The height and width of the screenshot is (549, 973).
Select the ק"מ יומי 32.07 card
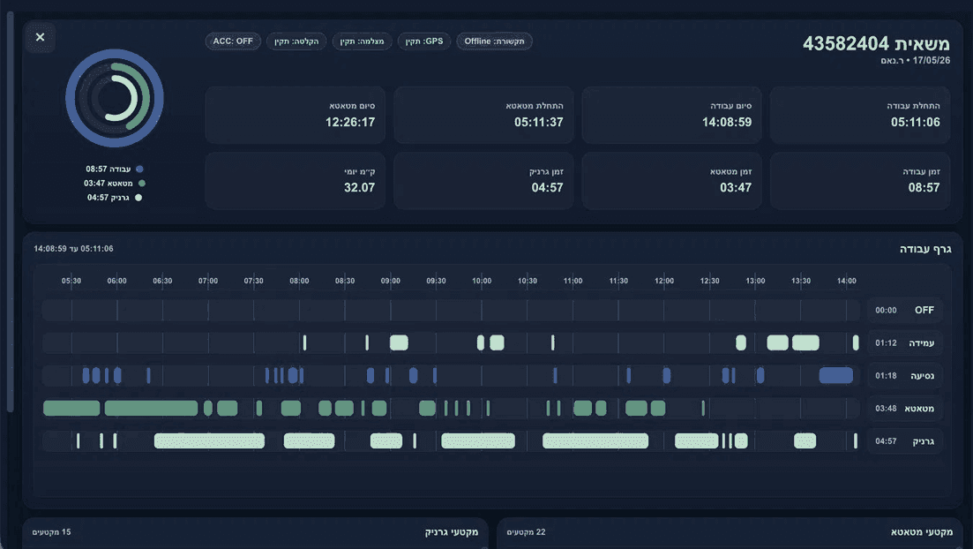(295, 181)
